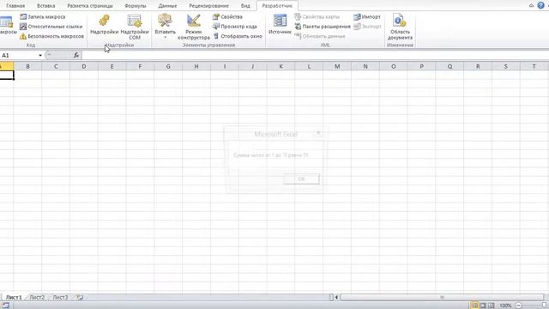Switch to the Вставка ribbon tab
Screen dimensions: 549x309
pyautogui.click(x=45, y=6)
